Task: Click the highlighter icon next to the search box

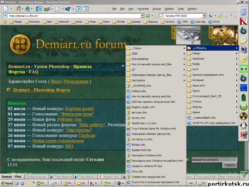Action: click(x=220, y=15)
